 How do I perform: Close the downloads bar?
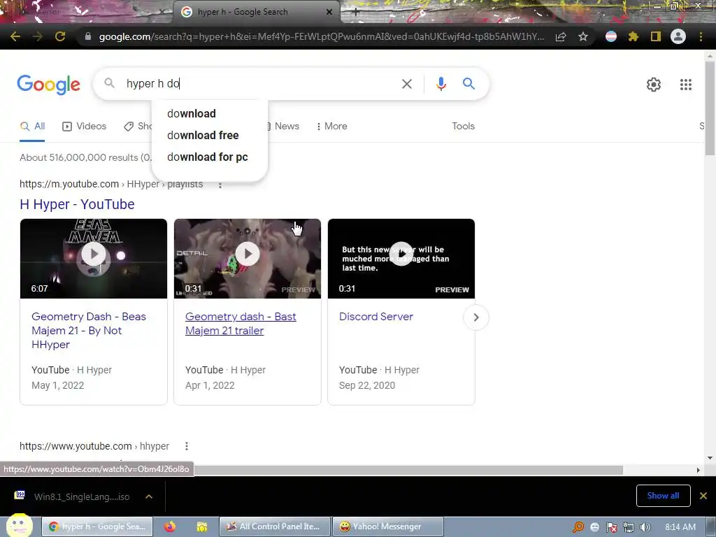tap(703, 496)
